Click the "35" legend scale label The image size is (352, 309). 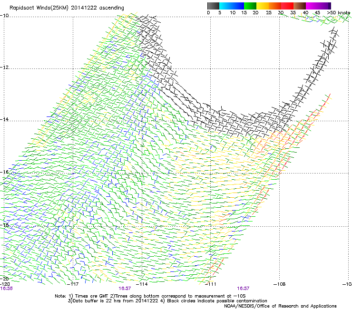click(x=293, y=13)
